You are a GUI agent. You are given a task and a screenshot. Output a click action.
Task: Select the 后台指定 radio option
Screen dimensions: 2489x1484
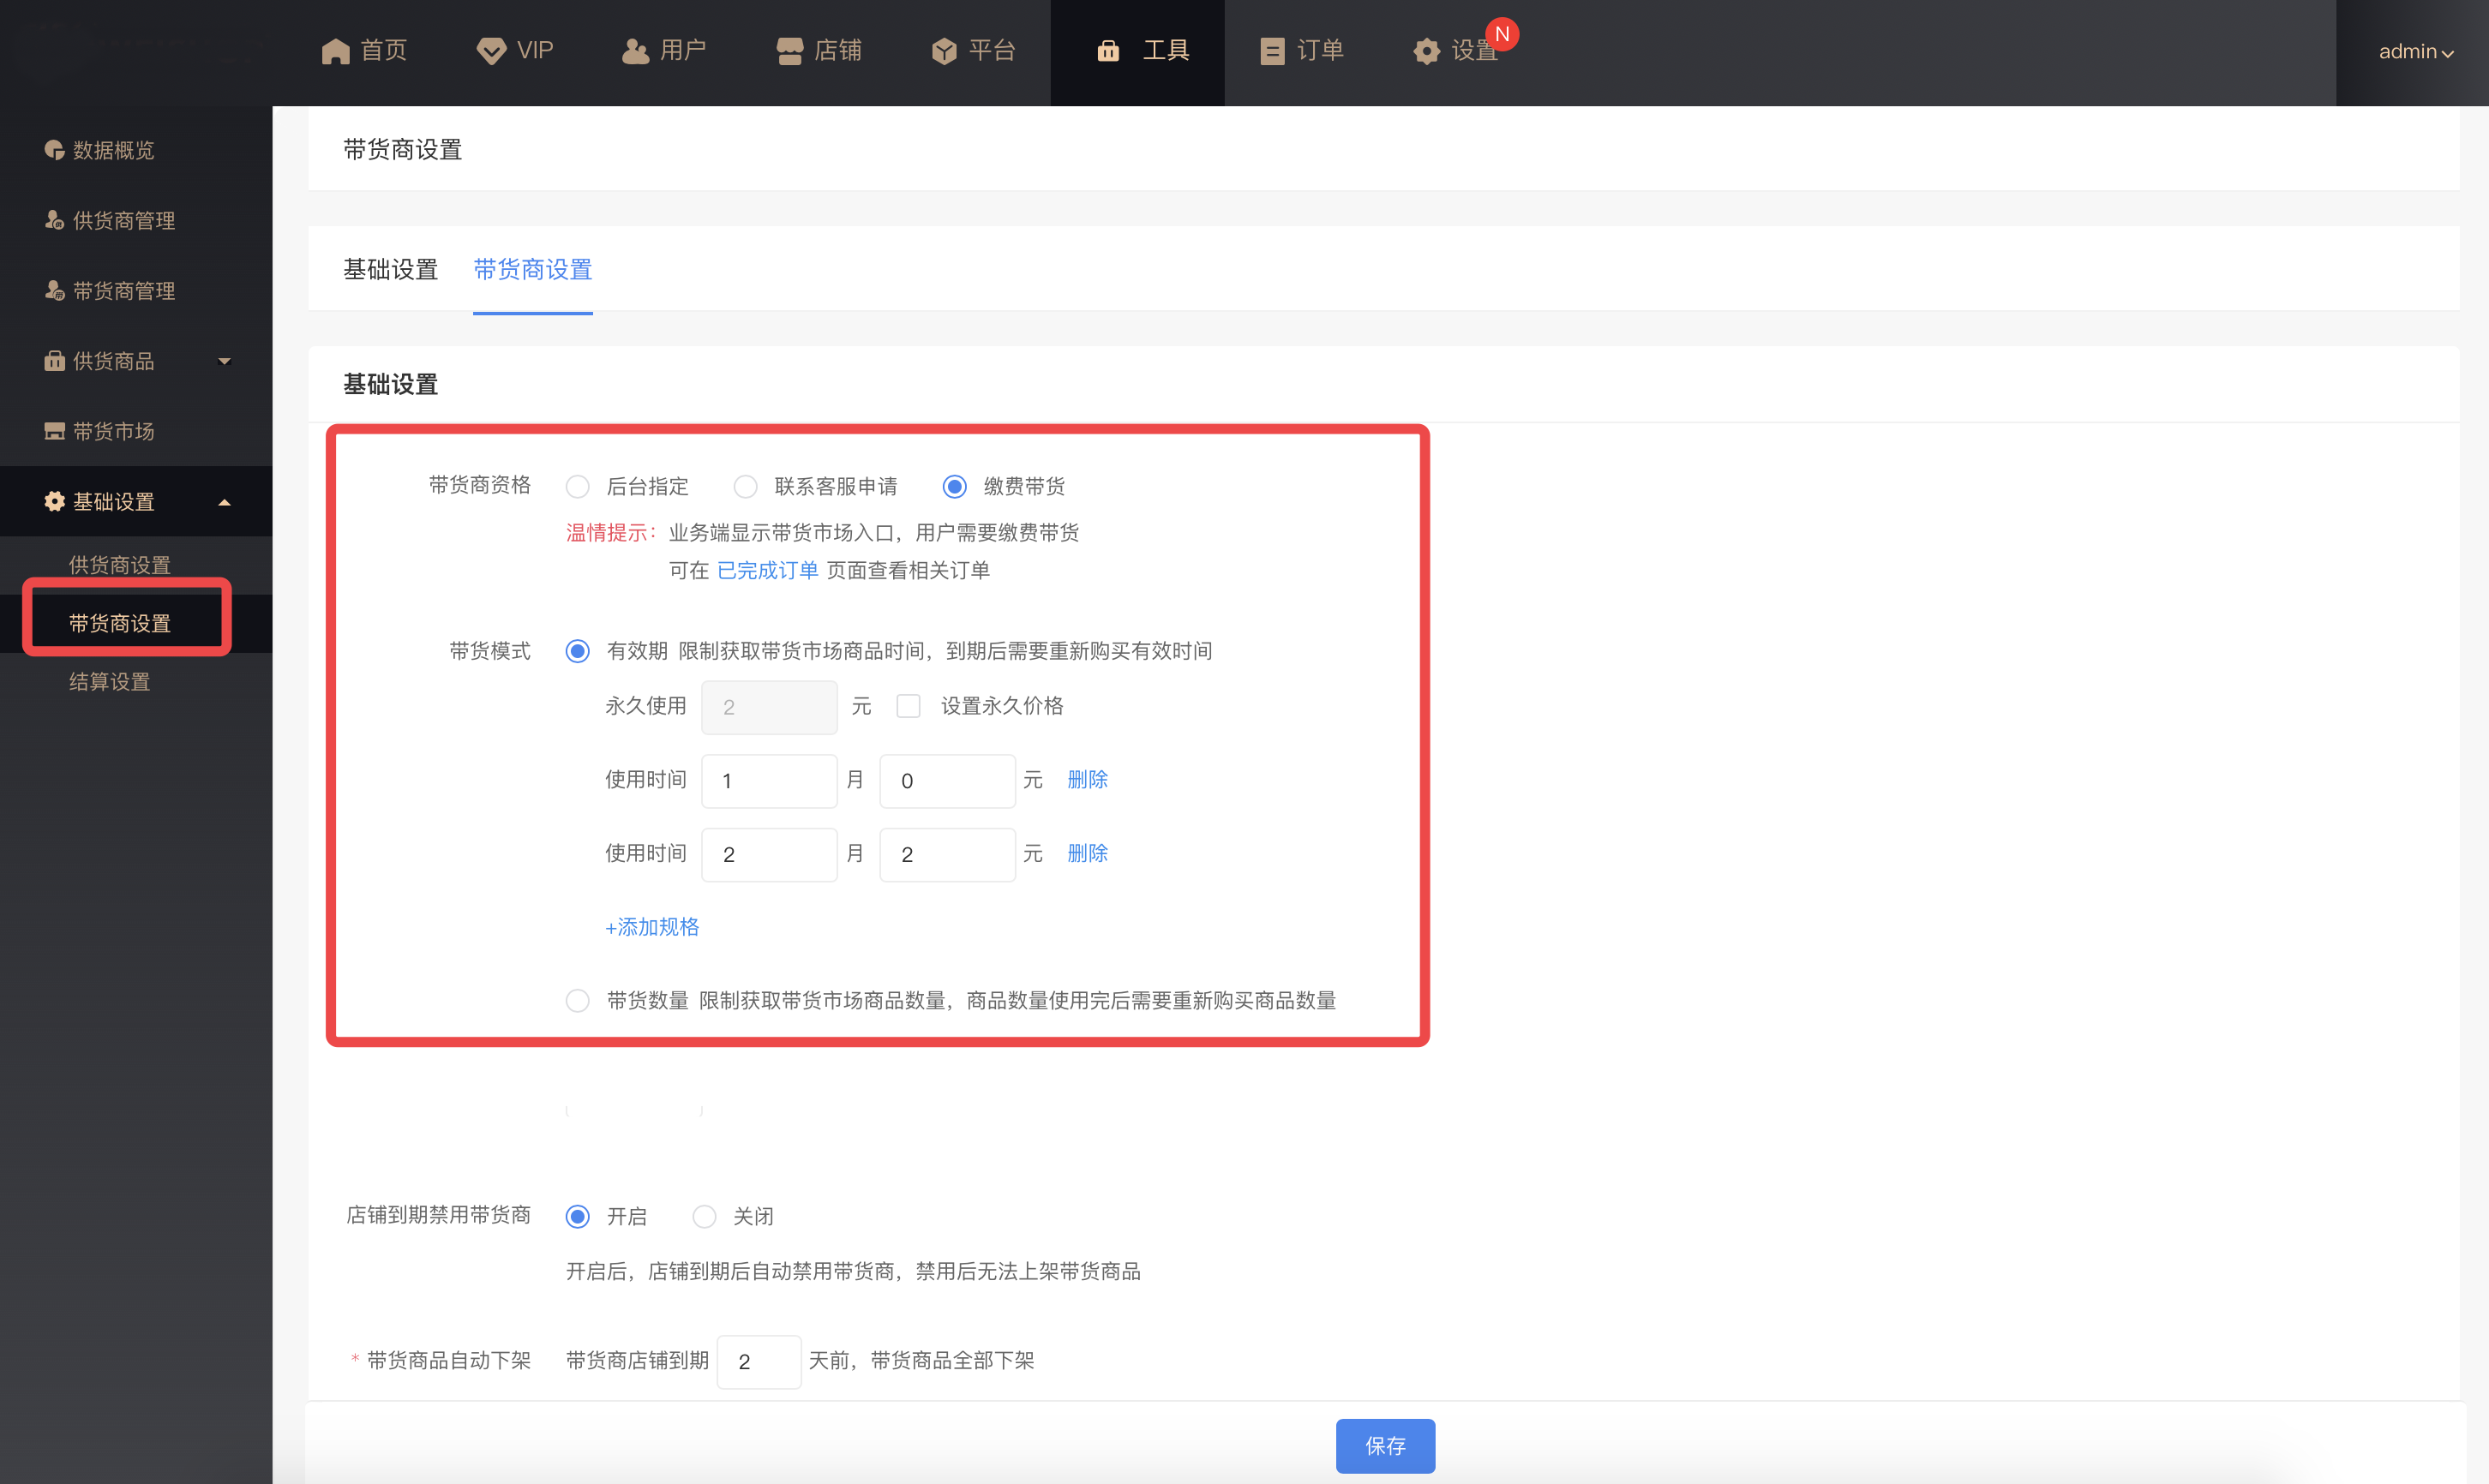[578, 487]
